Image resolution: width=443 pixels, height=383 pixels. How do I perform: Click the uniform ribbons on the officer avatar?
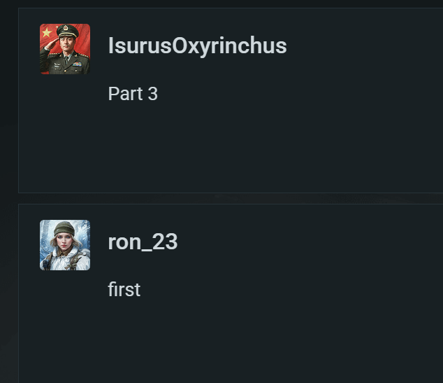coord(76,64)
